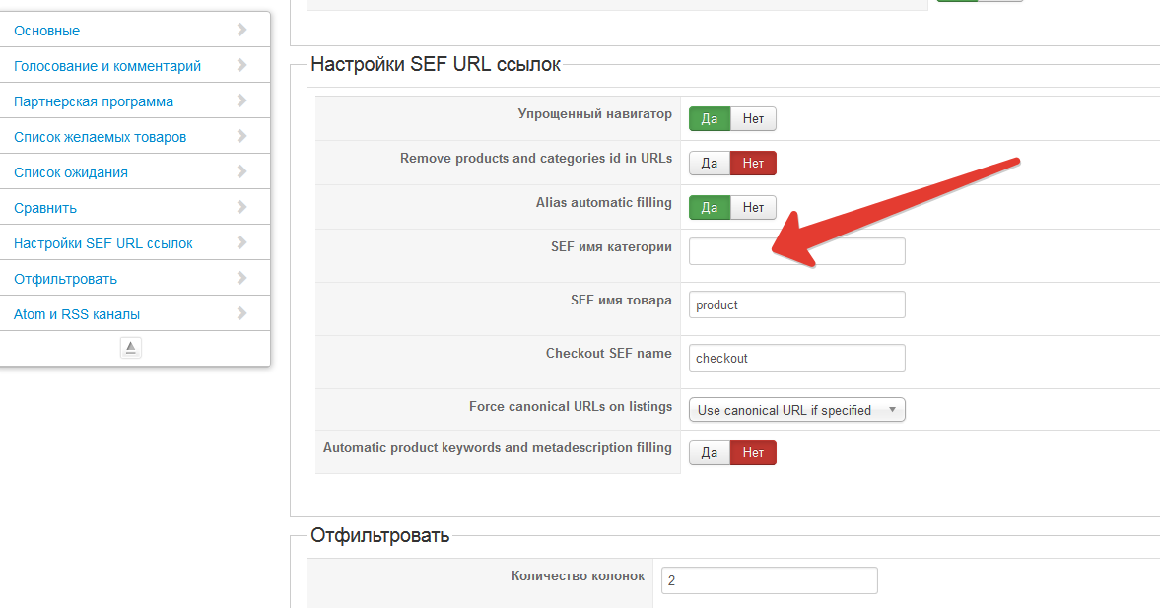Viewport: 1160px width, 608px height.
Task: Click the arrow icon beside Отфильтровать menu item
Action: [x=242, y=278]
